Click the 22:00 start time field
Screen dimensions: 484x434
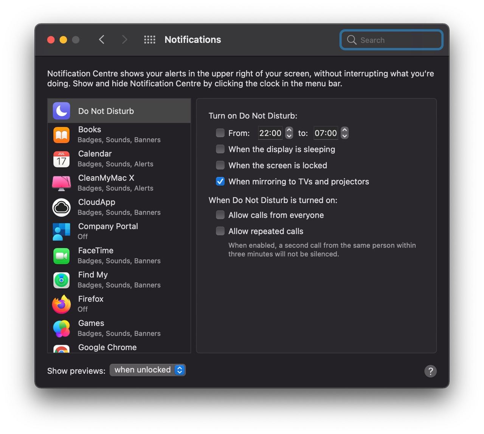coord(270,133)
